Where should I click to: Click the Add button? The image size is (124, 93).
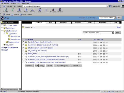pos(118,33)
